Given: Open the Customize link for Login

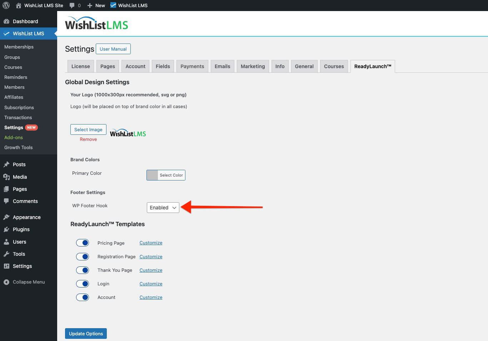Looking at the screenshot, I should click(150, 284).
